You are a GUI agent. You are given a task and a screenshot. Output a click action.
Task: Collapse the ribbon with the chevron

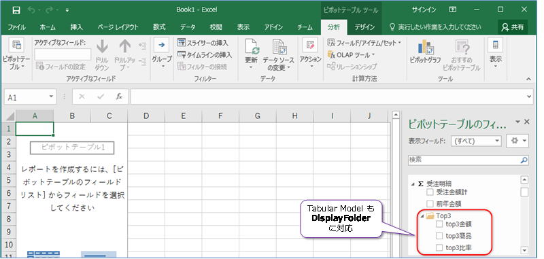click(x=528, y=79)
